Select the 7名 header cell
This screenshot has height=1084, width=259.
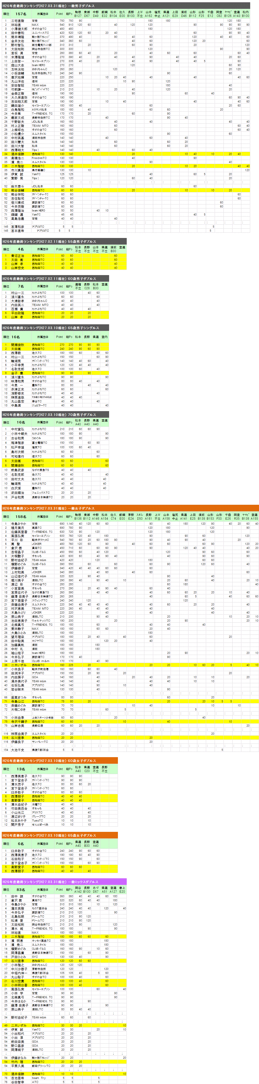click(21, 286)
